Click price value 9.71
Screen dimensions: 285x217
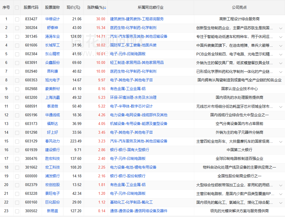click(x=78, y=150)
